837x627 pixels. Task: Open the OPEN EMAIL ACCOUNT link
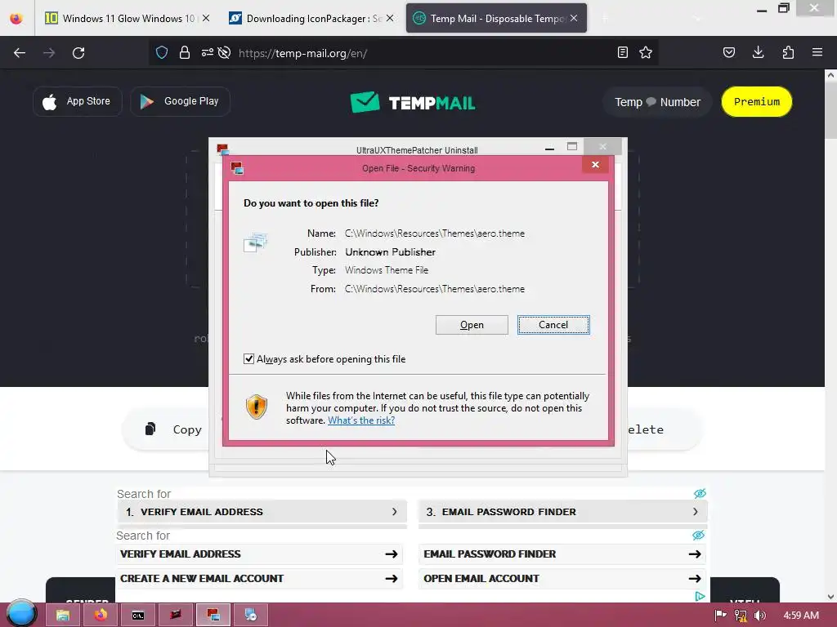562,579
